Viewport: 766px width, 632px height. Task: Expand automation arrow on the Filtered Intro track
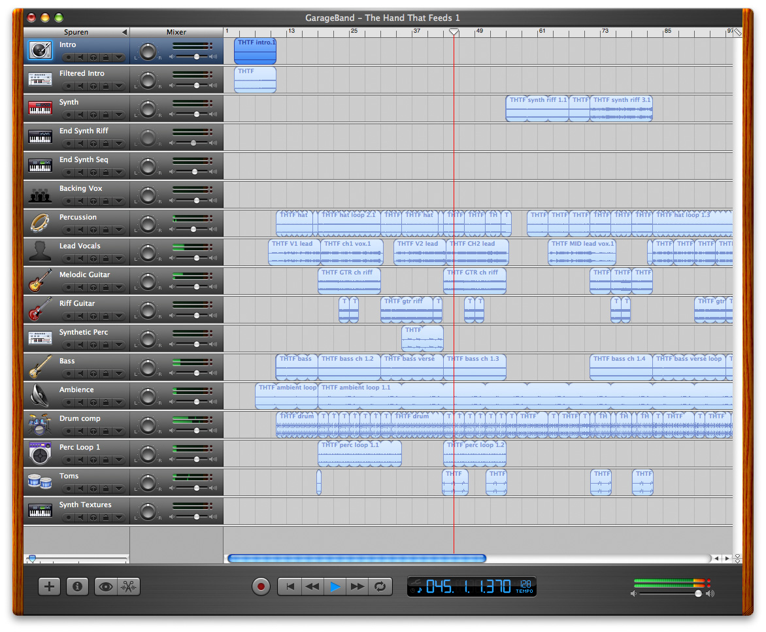click(119, 86)
